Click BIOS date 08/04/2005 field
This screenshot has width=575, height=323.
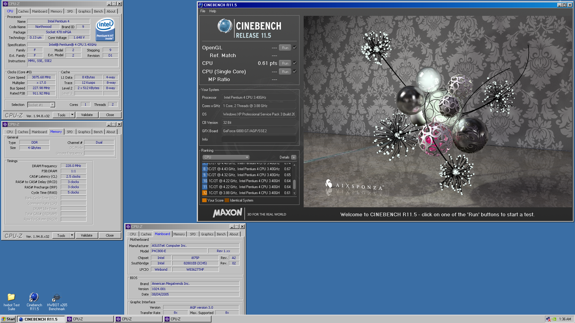coord(195,294)
